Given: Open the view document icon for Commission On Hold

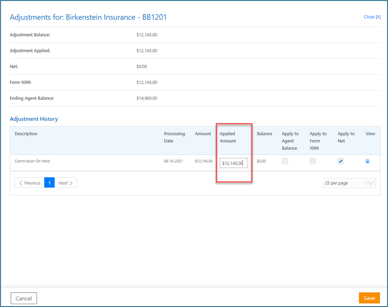Looking at the screenshot, I should click(x=367, y=161).
